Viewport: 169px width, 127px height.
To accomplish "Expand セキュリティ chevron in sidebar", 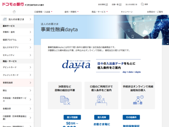I will [x=30, y=55].
